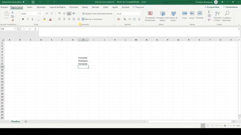Click the Decrease Decimal icon
241x135 pixels.
pos(139,19)
